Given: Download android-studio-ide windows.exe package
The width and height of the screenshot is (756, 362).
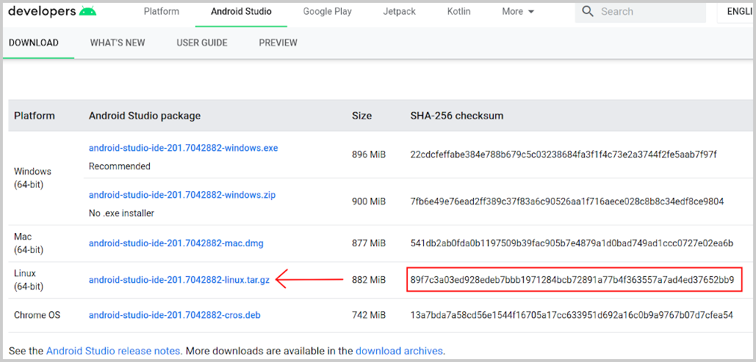Looking at the screenshot, I should [183, 148].
